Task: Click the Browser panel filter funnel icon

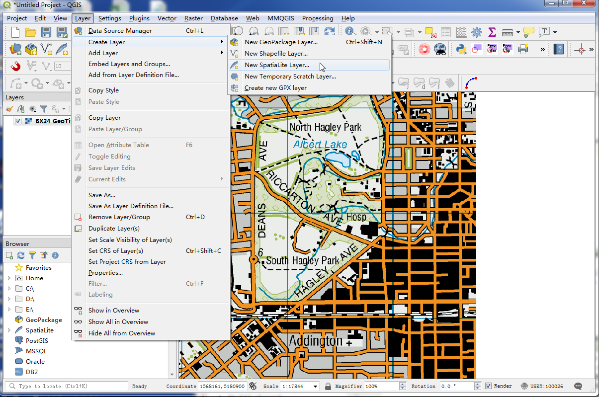Action: point(32,255)
